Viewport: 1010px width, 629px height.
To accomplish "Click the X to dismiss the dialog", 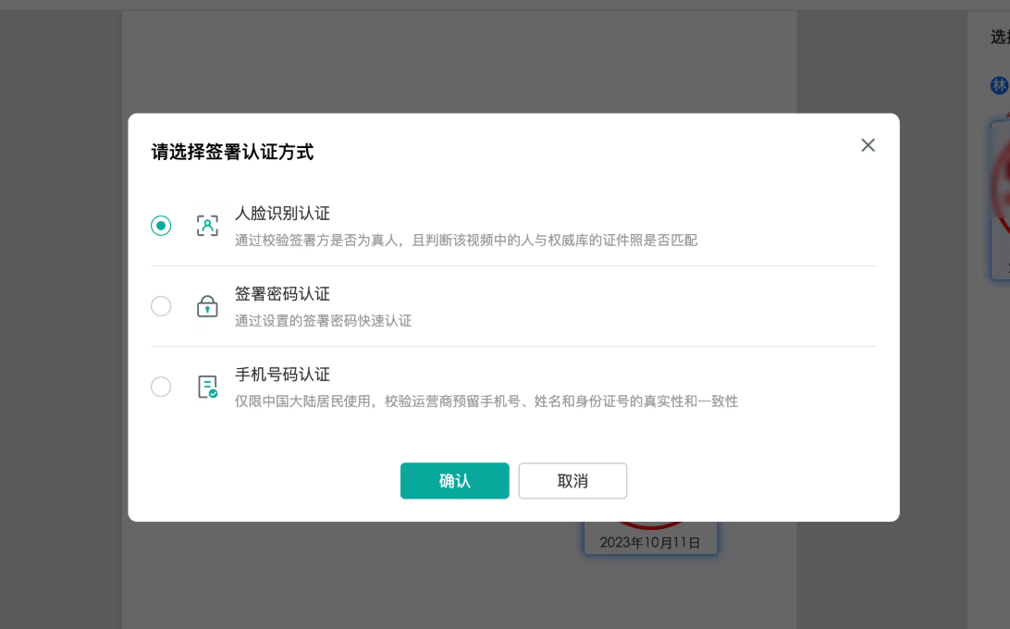I will pyautogui.click(x=868, y=145).
